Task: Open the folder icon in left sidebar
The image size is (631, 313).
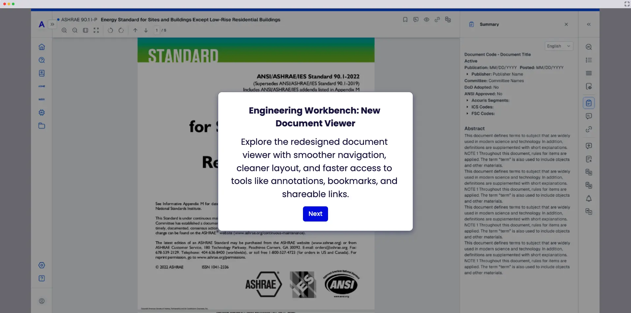Action: (42, 126)
